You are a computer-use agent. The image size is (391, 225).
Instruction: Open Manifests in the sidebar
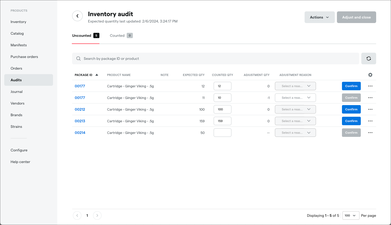(x=19, y=45)
